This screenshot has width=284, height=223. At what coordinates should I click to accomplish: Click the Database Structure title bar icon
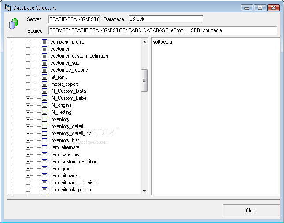(x=8, y=7)
